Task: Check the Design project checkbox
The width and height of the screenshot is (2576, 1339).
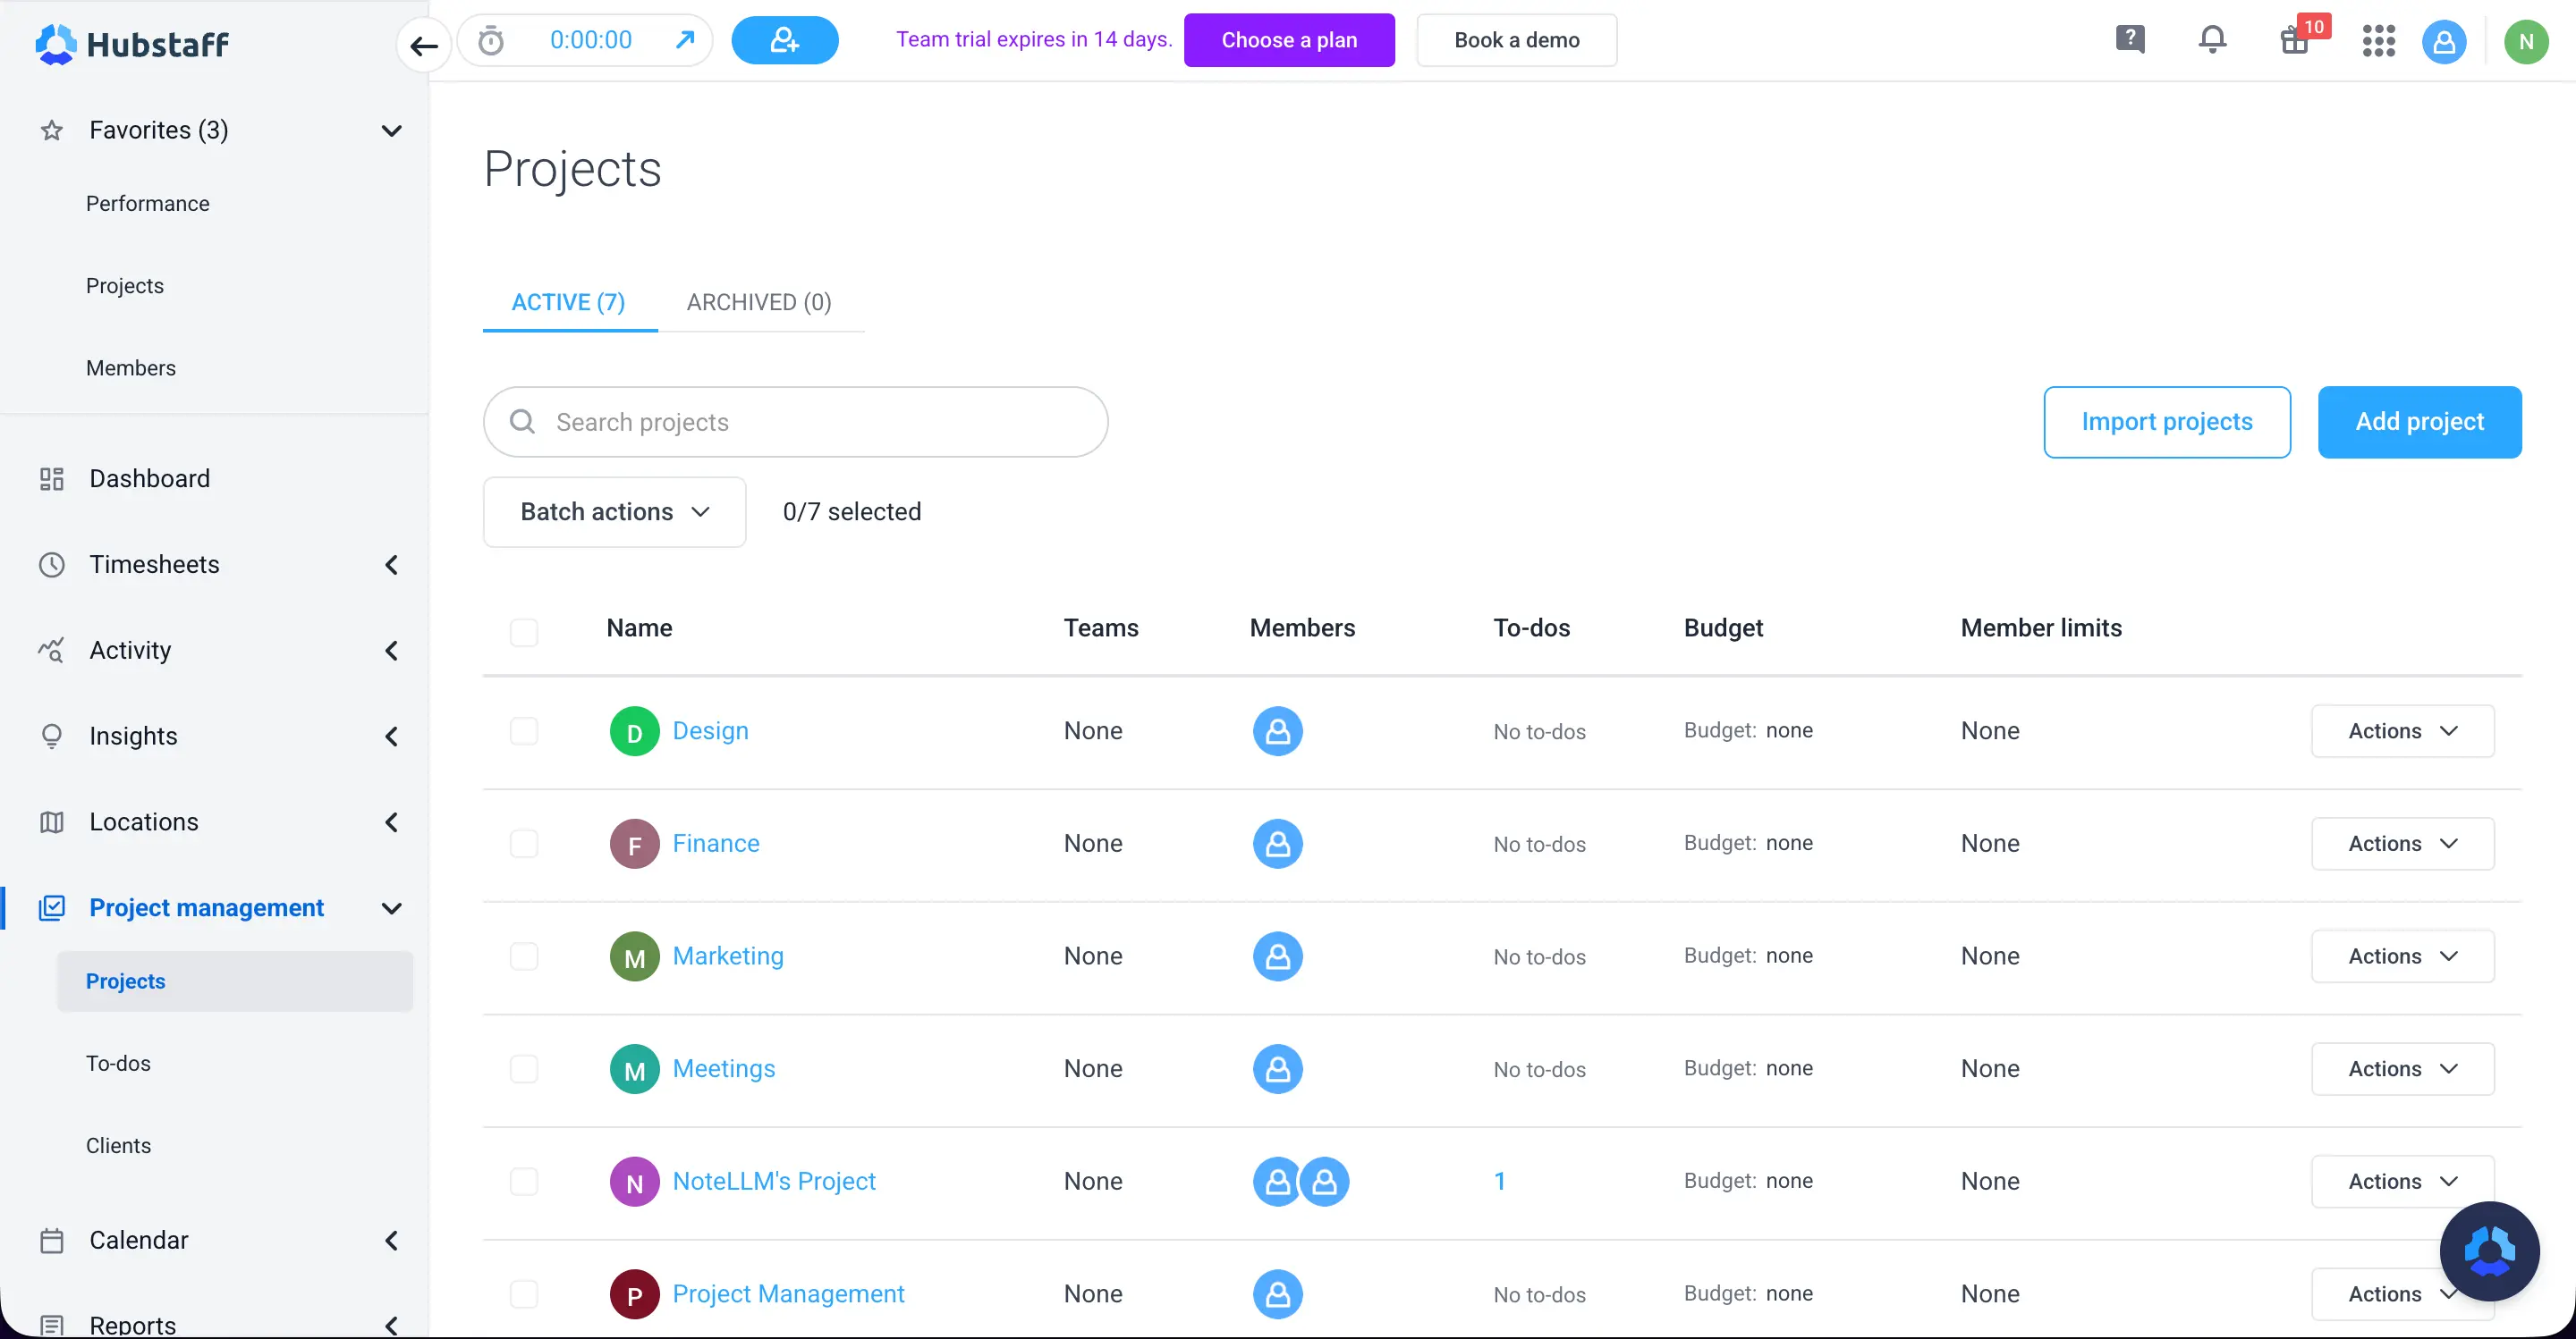Action: point(524,731)
